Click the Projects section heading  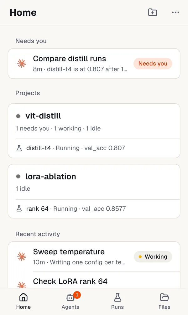28,93
